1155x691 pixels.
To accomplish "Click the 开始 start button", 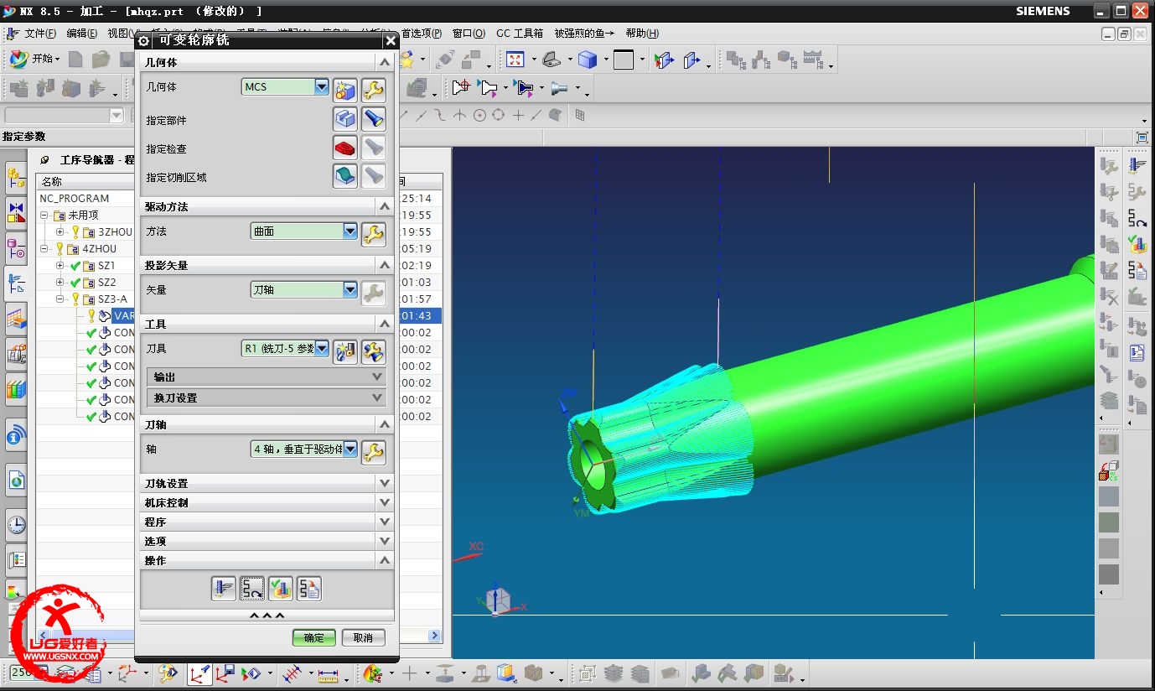I will [34, 59].
